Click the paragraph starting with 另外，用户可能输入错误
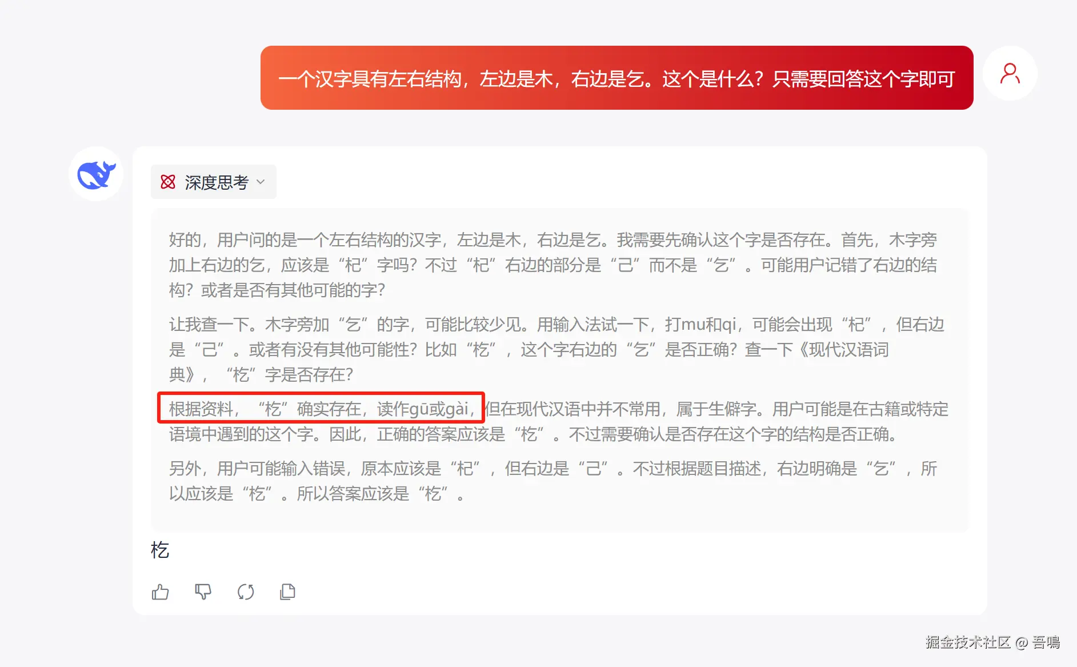1077x667 pixels. tap(552, 481)
